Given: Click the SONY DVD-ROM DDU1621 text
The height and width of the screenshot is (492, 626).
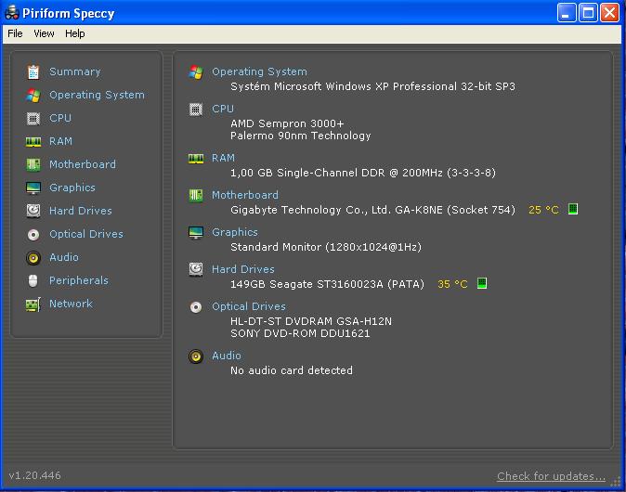Looking at the screenshot, I should coord(300,333).
